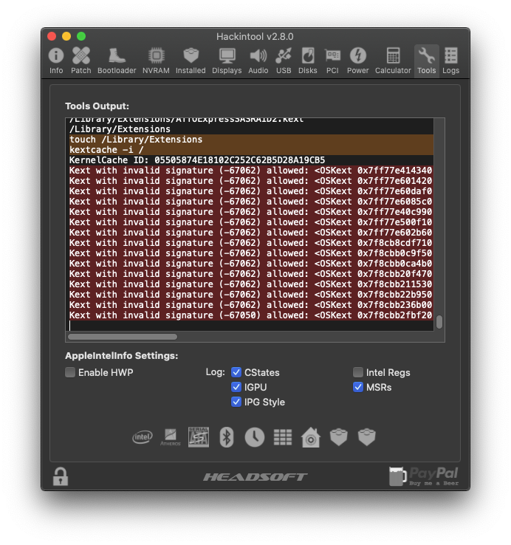Click the kext line ending 0x7f8cbb20f470
This screenshot has width=511, height=545.
tap(251, 274)
